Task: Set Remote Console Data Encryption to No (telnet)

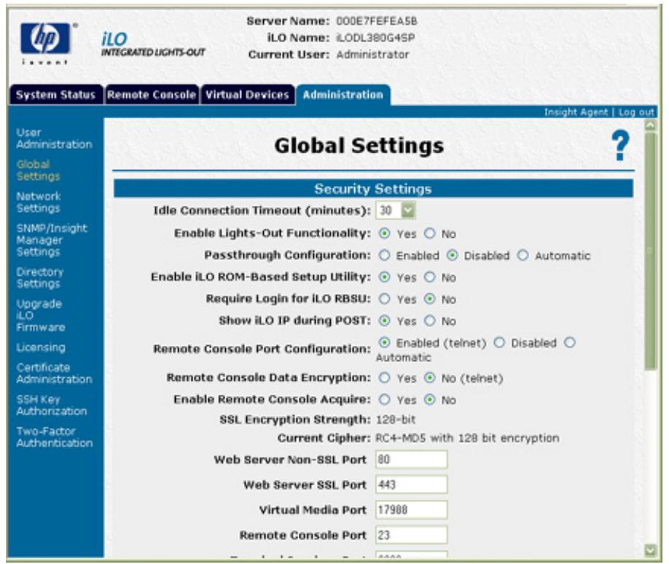Action: point(430,378)
